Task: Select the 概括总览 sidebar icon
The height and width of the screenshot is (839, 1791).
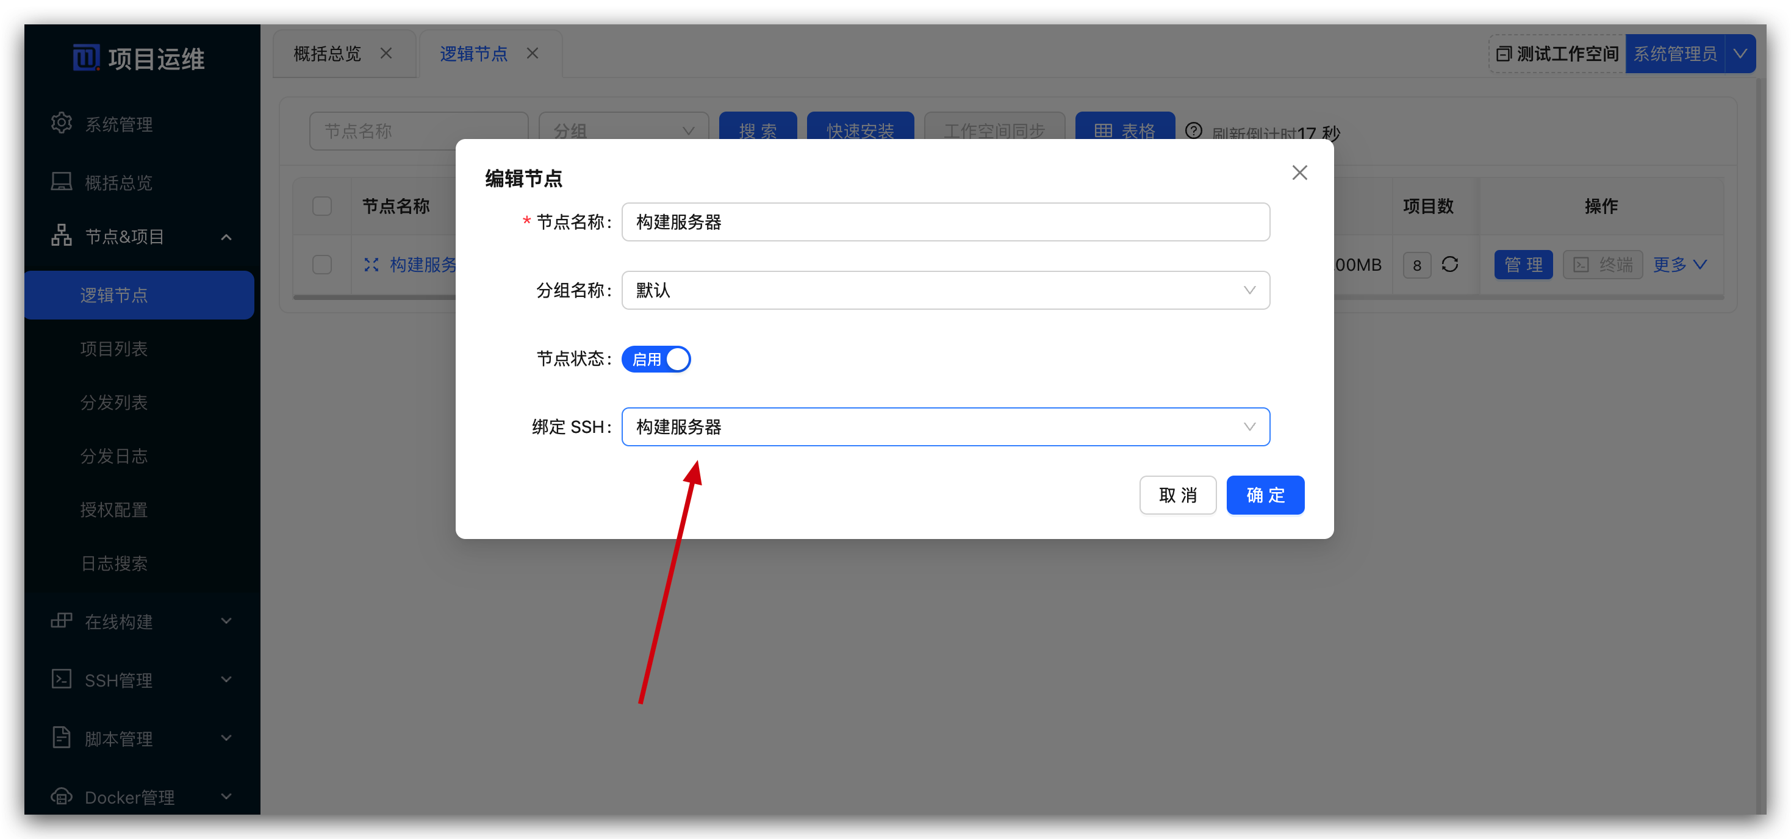Action: pos(61,182)
